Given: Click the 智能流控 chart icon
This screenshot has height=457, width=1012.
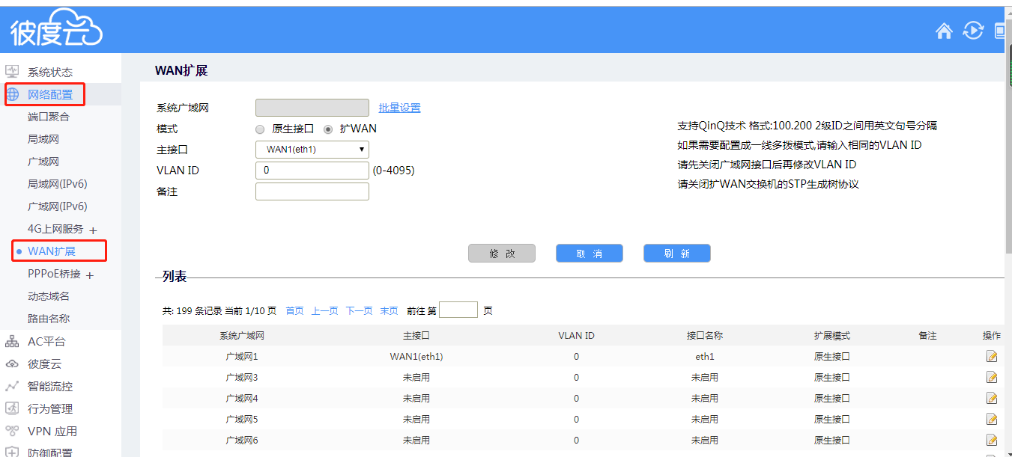Looking at the screenshot, I should (x=12, y=387).
